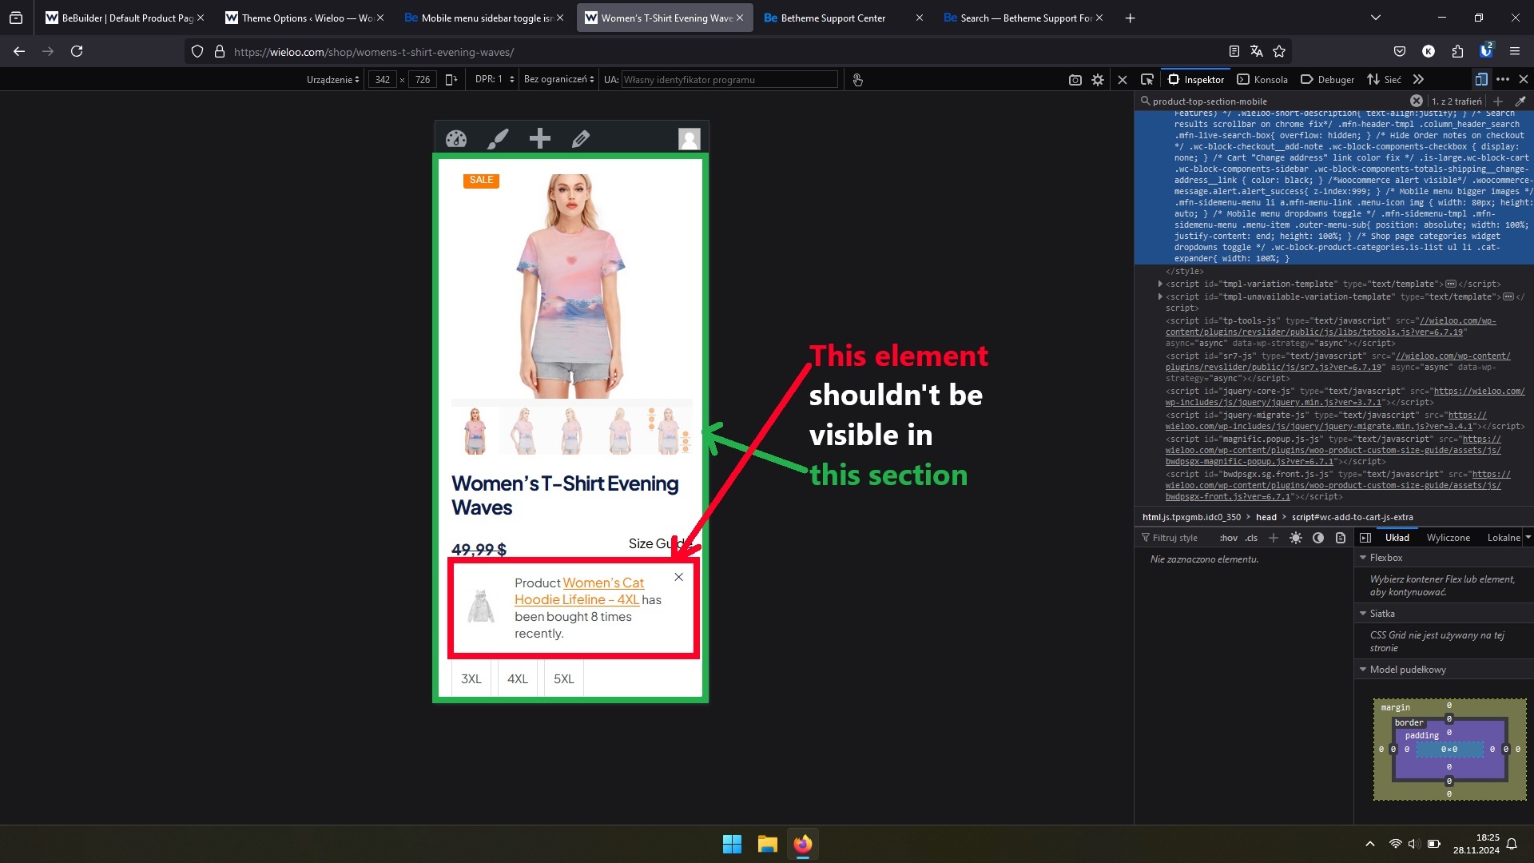The height and width of the screenshot is (863, 1534).
Task: Open the Układ tab
Action: pyautogui.click(x=1397, y=538)
